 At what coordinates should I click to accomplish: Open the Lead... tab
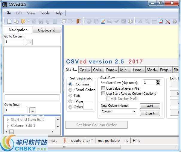click(x=139, y=70)
